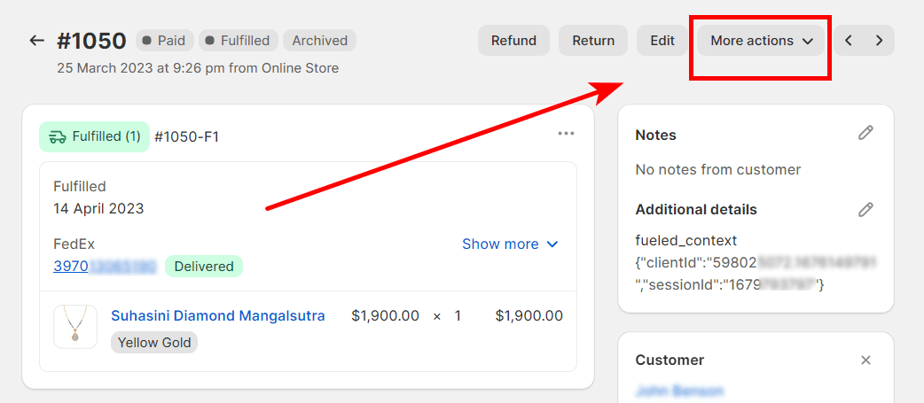Go to previous order with left chevron
Viewport: 924px width, 403px height.
tap(849, 41)
